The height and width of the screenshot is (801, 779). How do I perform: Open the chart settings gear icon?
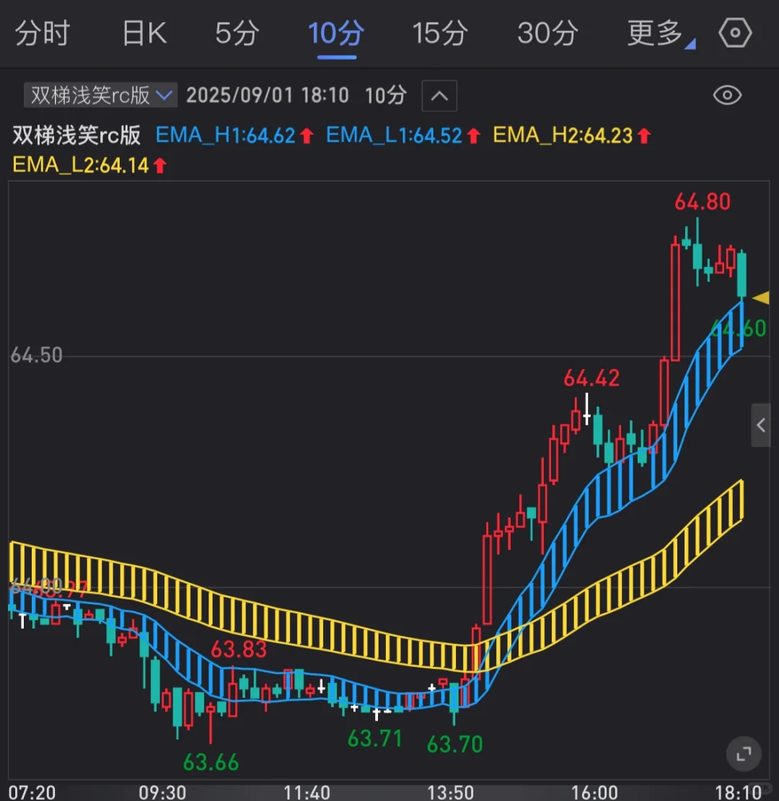point(735,33)
